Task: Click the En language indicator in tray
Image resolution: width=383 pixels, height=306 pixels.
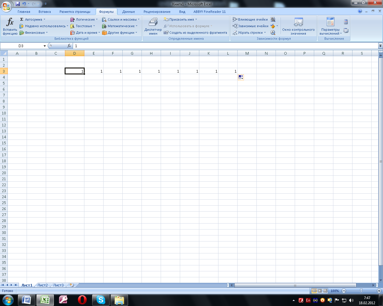Action: coord(308,300)
